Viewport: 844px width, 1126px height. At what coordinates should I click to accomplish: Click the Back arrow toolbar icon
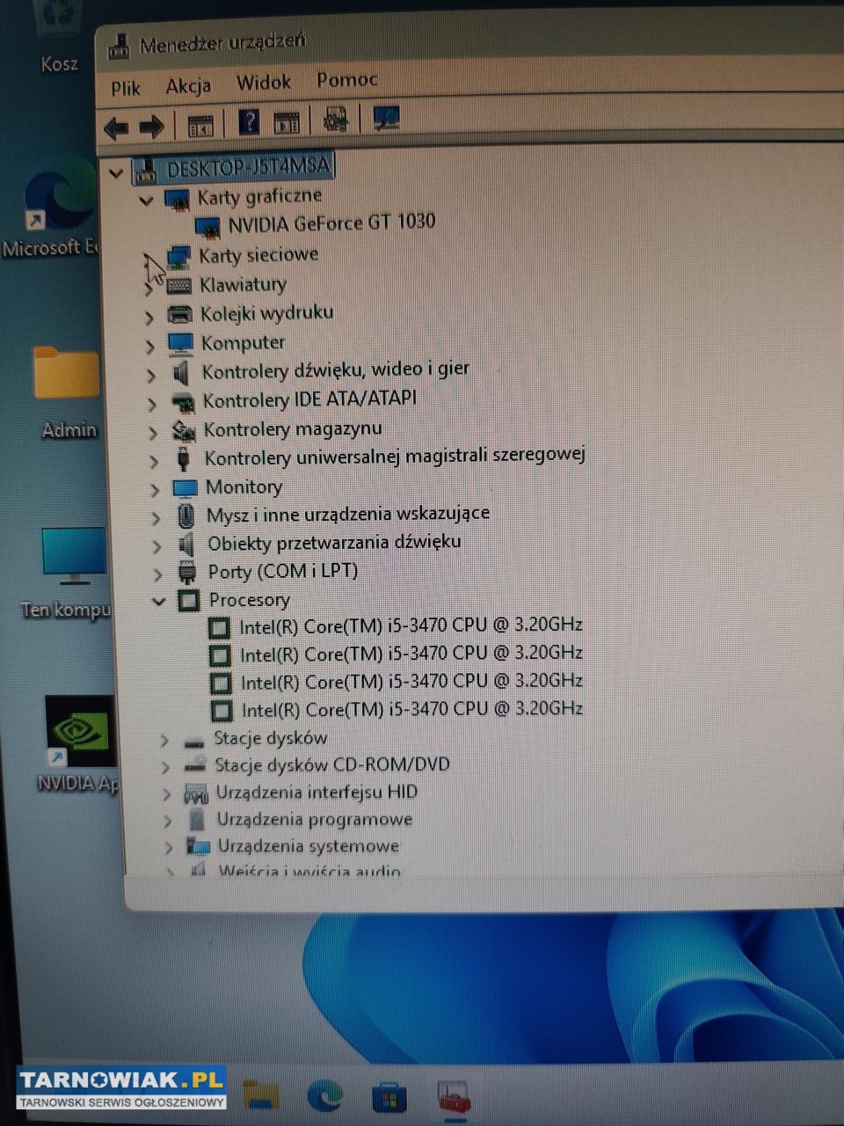pos(116,128)
